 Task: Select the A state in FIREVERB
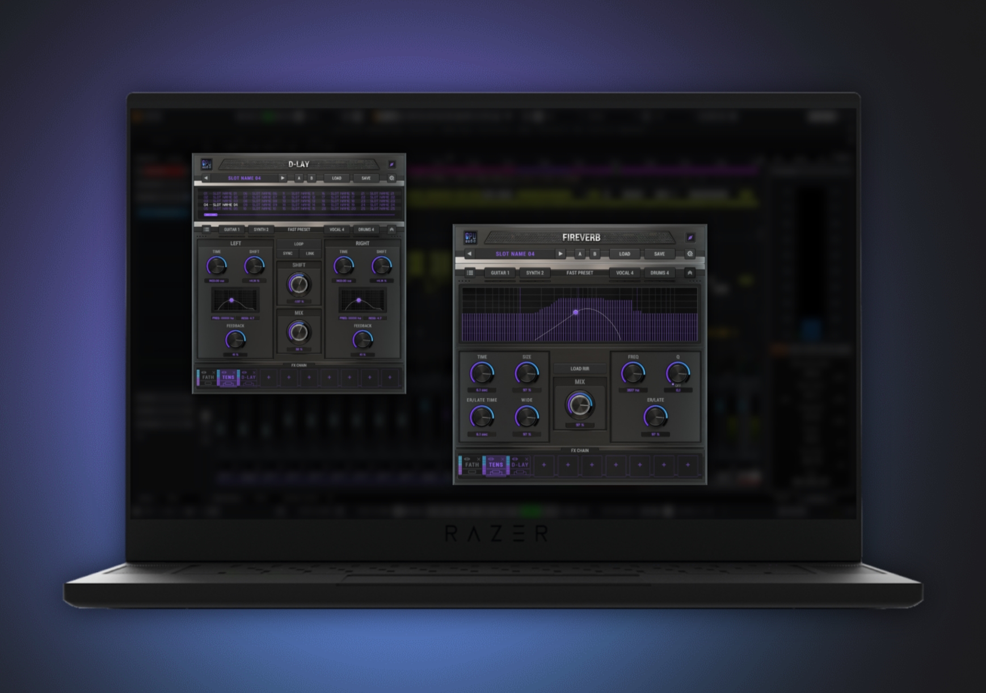point(580,254)
